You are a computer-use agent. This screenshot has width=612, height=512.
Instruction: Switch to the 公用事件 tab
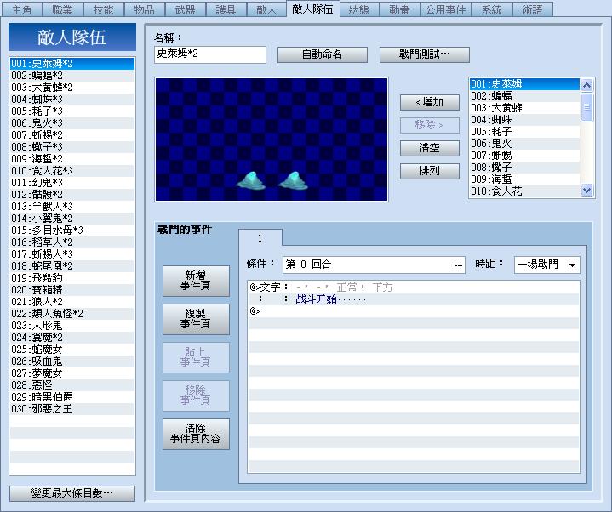click(445, 9)
